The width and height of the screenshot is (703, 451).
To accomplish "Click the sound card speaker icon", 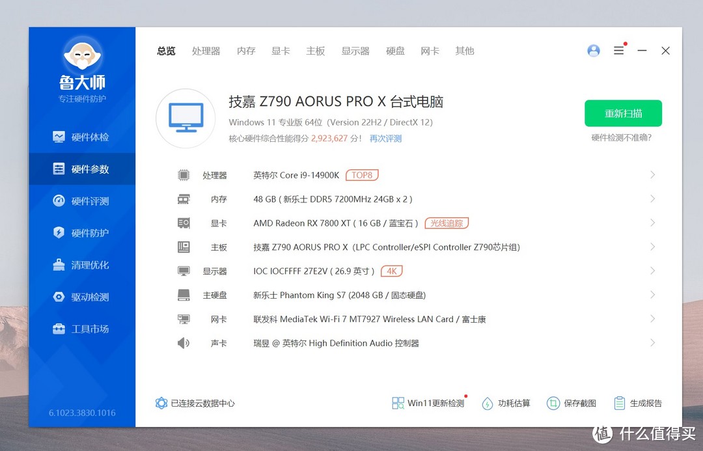I will (x=184, y=343).
